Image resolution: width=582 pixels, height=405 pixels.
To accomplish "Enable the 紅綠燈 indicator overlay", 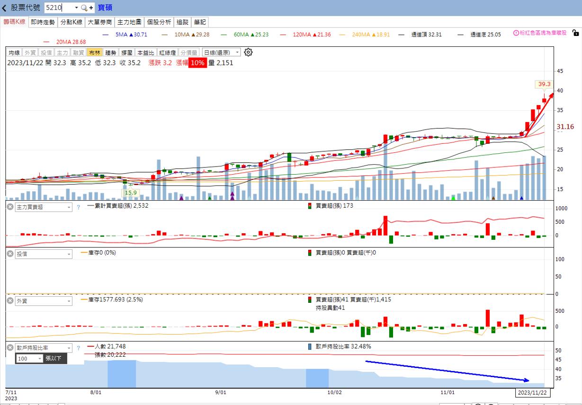I will pyautogui.click(x=168, y=53).
